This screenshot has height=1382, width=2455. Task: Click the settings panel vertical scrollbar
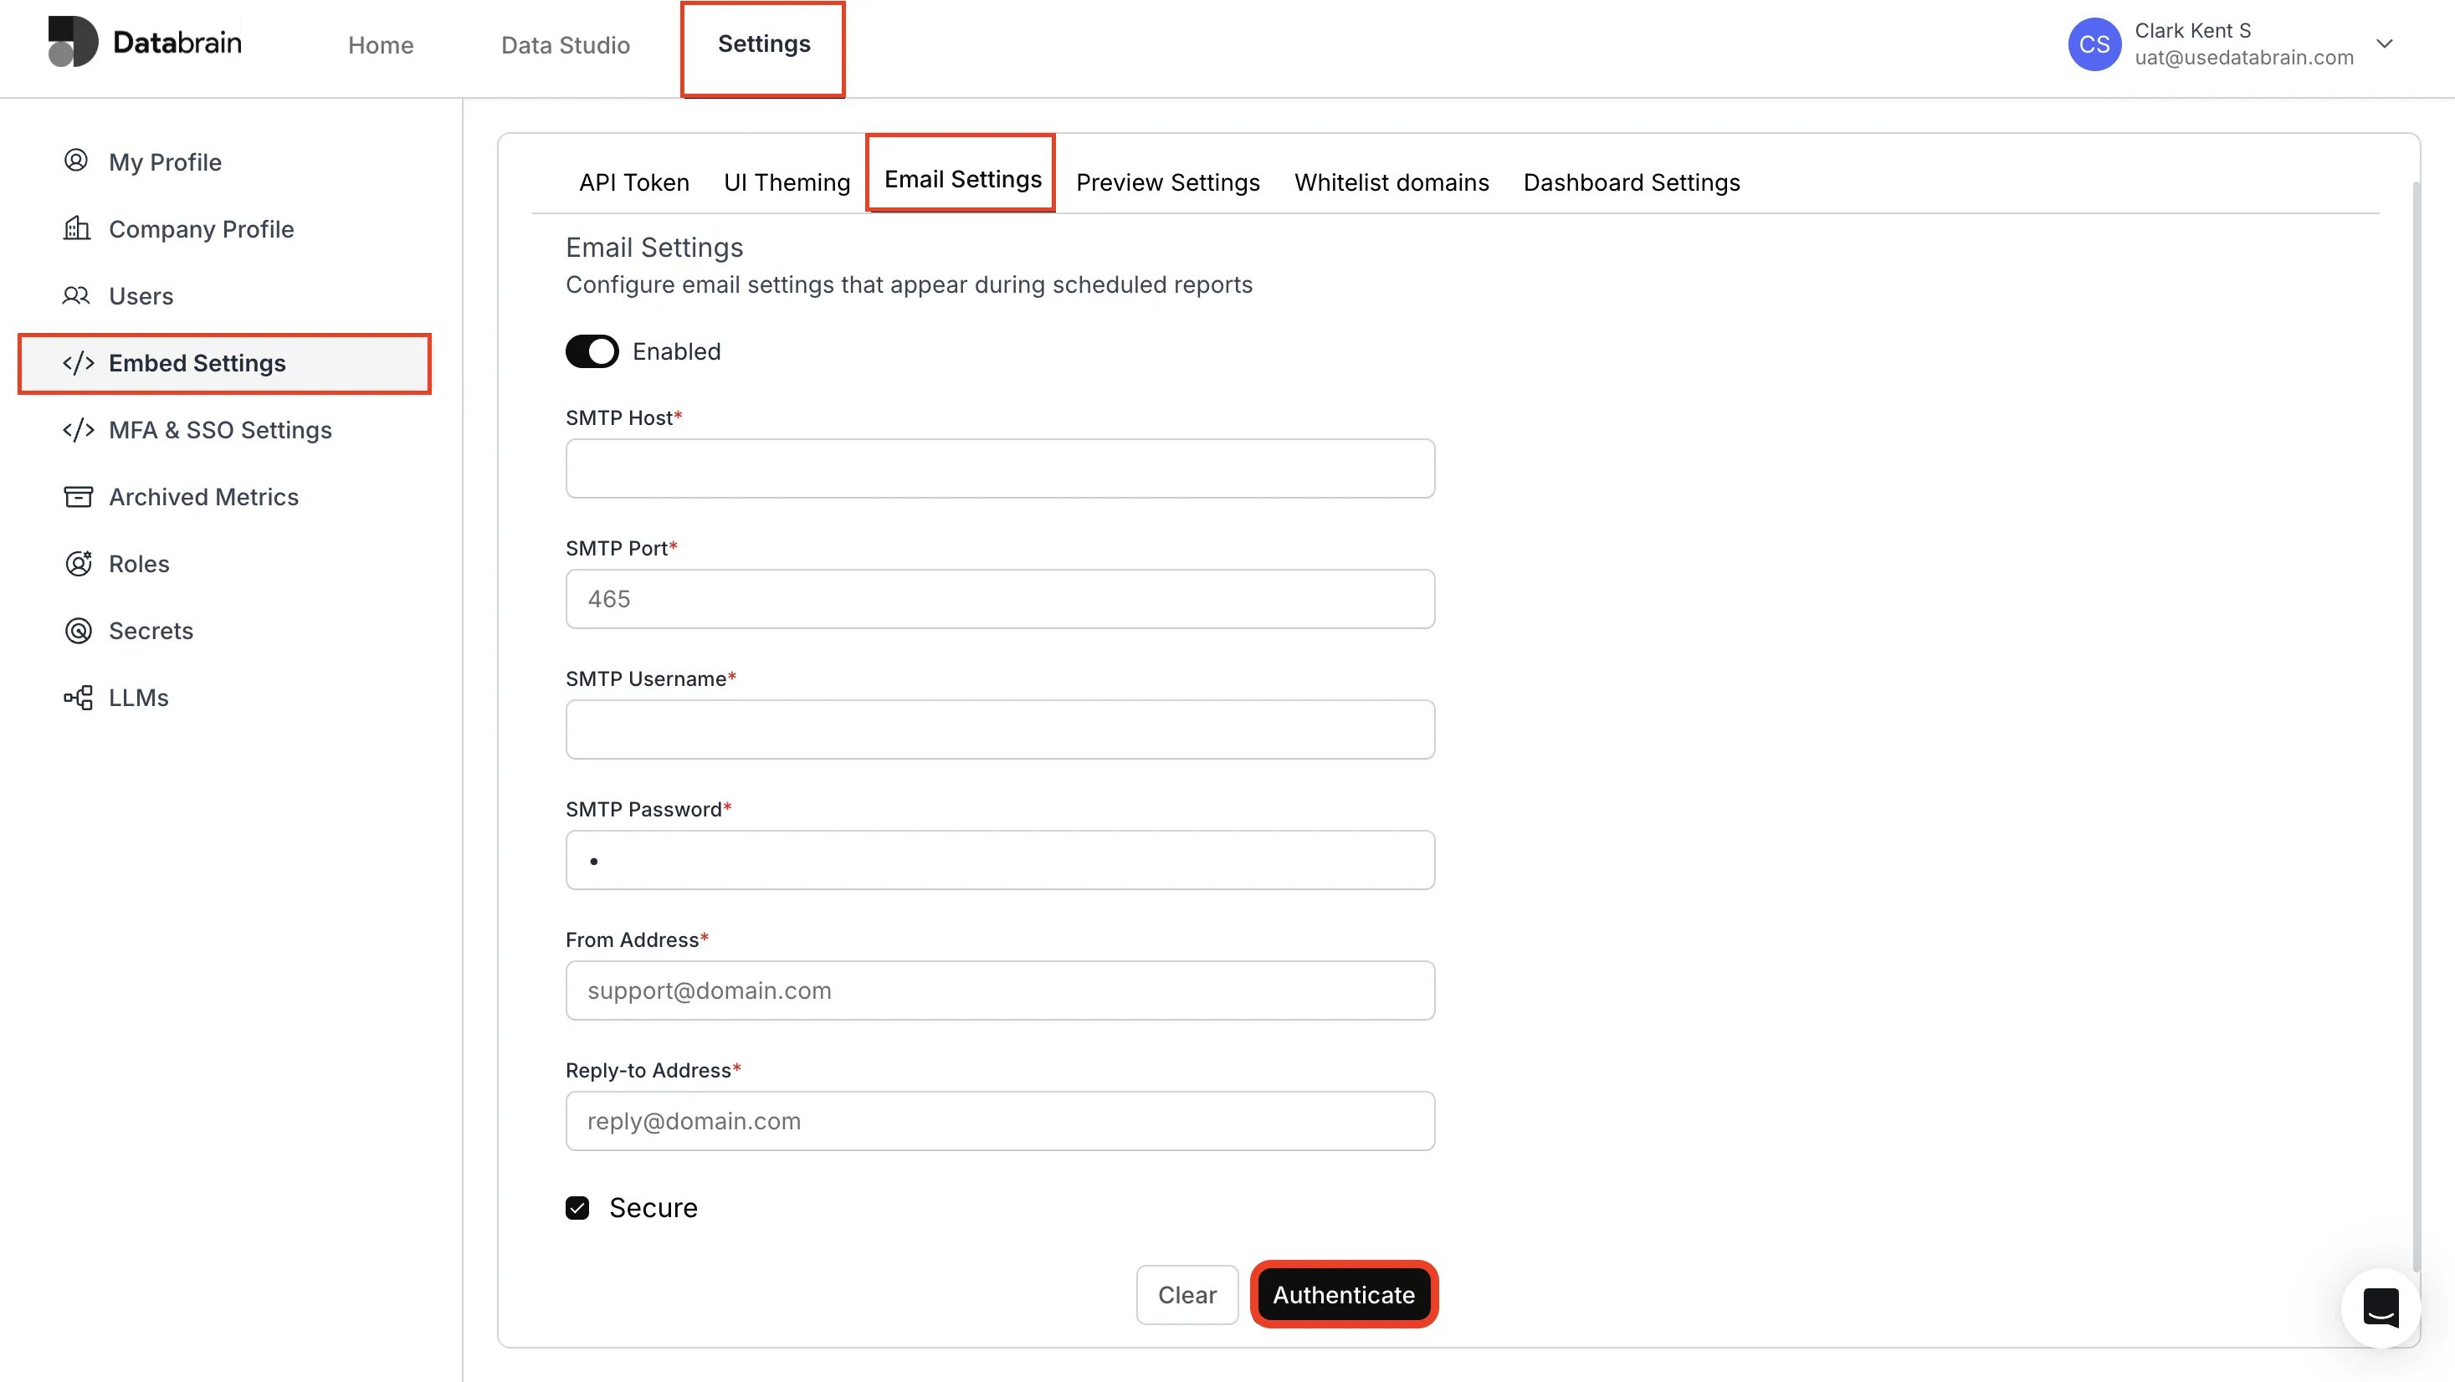[x=2416, y=724]
